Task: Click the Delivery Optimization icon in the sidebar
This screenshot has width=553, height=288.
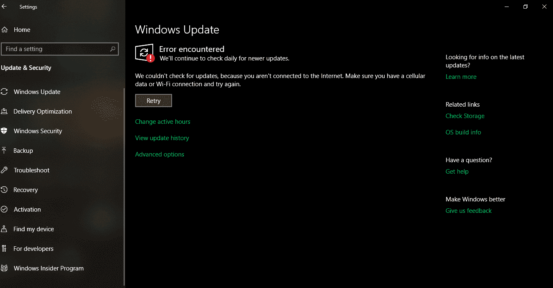Action: point(5,112)
